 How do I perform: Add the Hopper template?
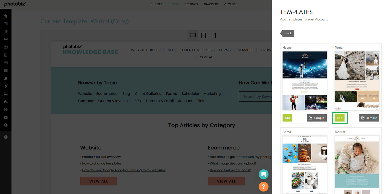coord(287,118)
